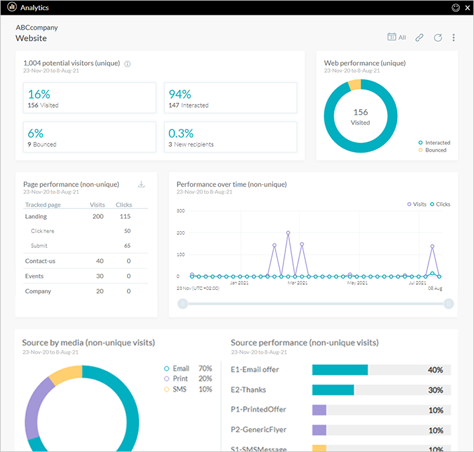Click the Company page row
Screen dimensions: 474x452
coord(85,291)
